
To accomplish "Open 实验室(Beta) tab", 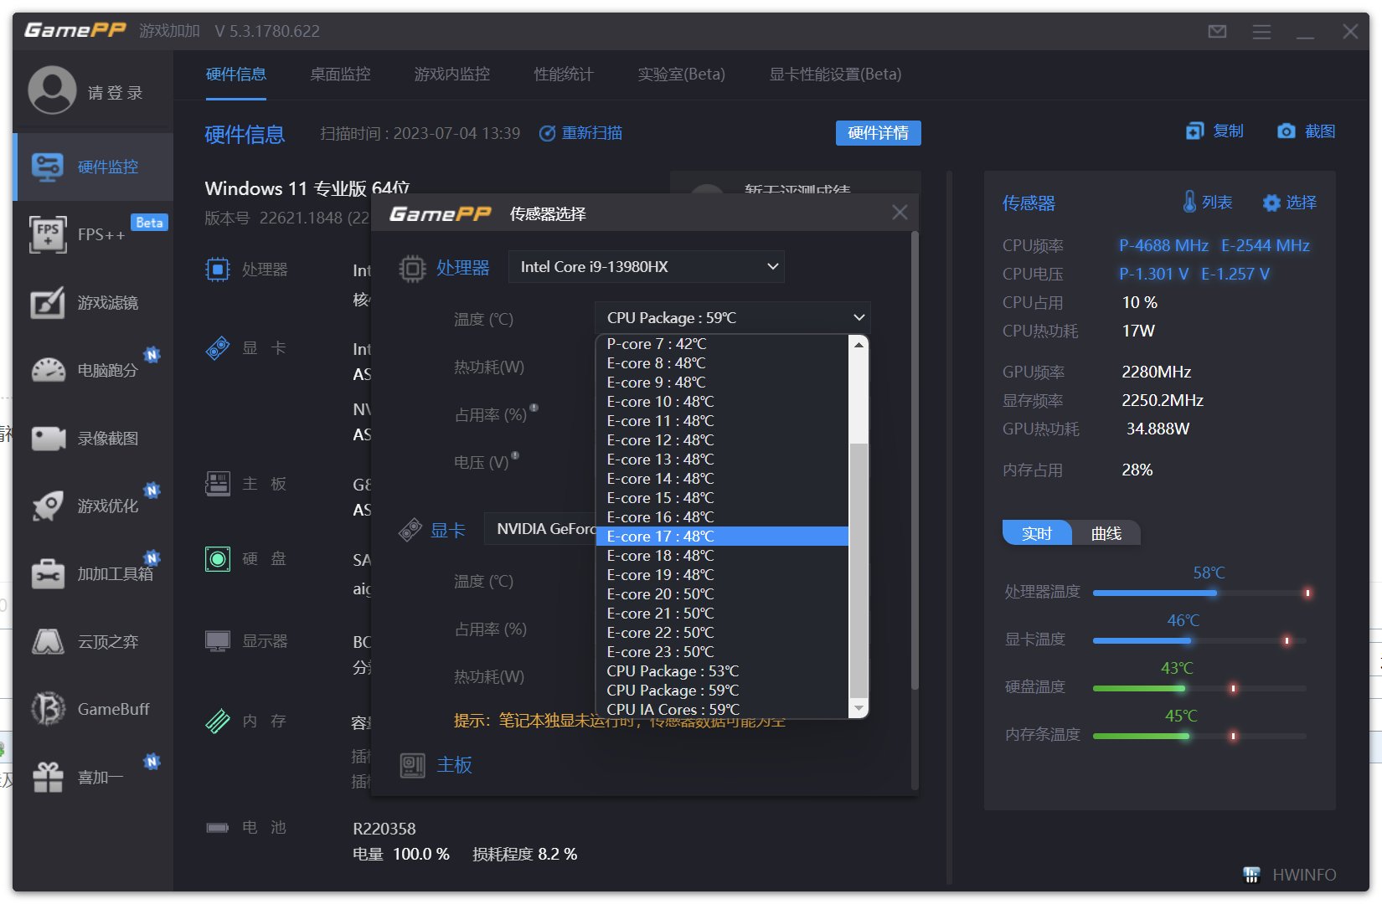I will tap(681, 74).
